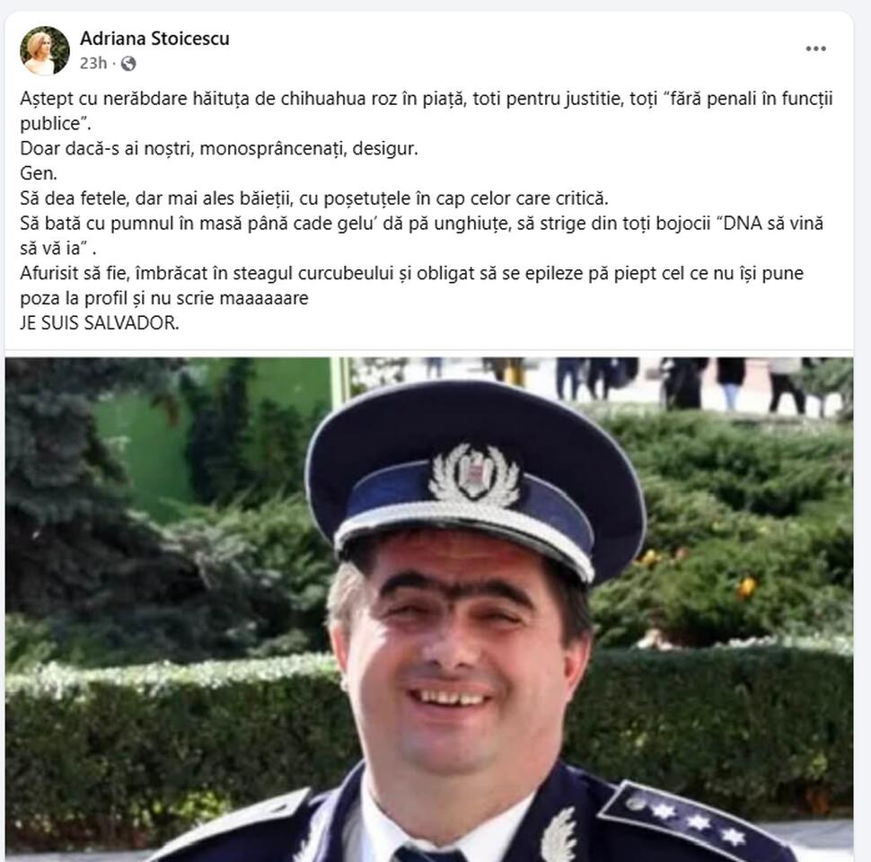
Task: Click the cap badge emblem in photo
Action: pyautogui.click(x=474, y=475)
